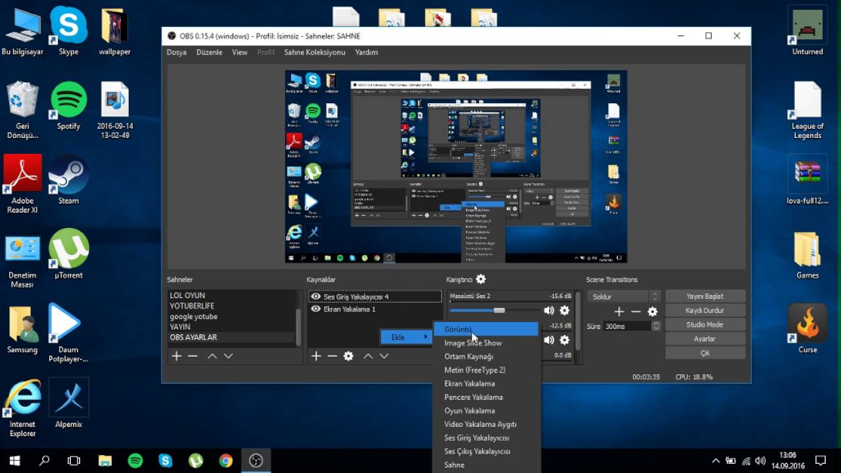Choose Metin (FreeType 2) source
The height and width of the screenshot is (473, 841).
[x=486, y=370]
